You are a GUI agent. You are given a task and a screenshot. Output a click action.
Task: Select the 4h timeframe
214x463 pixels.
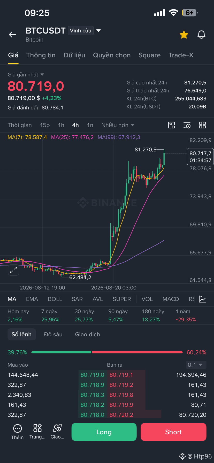point(75,125)
